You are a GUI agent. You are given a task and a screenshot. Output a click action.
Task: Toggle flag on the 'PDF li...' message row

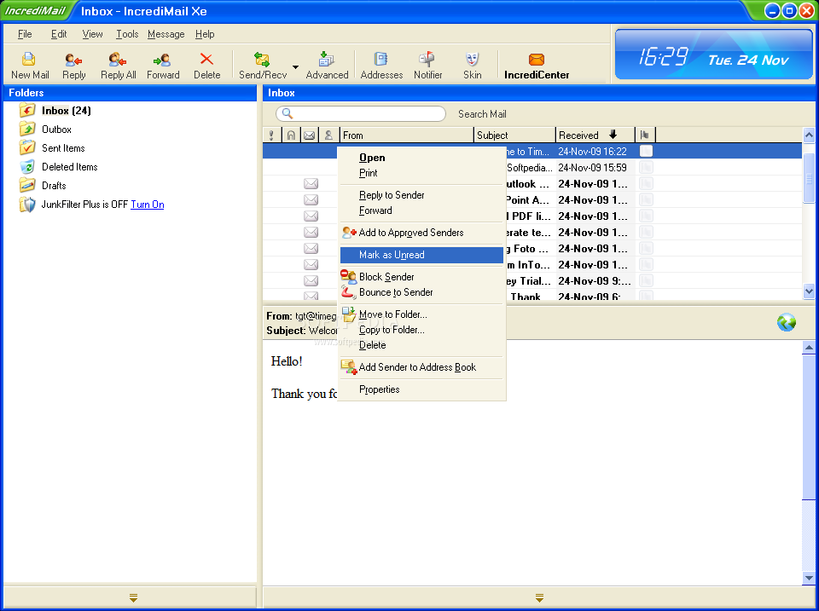[646, 216]
